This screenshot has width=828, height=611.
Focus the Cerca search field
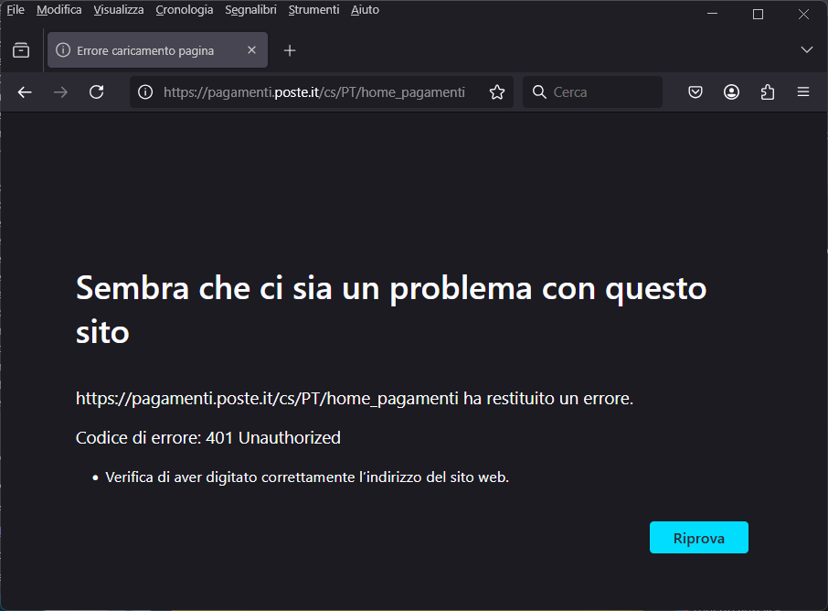[x=592, y=92]
